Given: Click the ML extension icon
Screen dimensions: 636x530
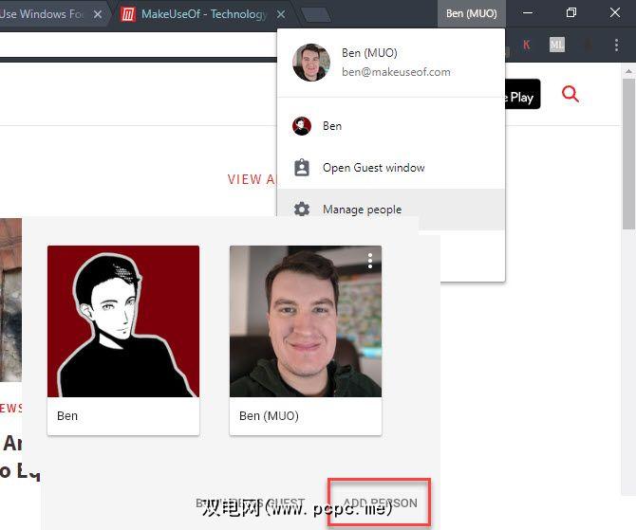Looking at the screenshot, I should click(557, 45).
